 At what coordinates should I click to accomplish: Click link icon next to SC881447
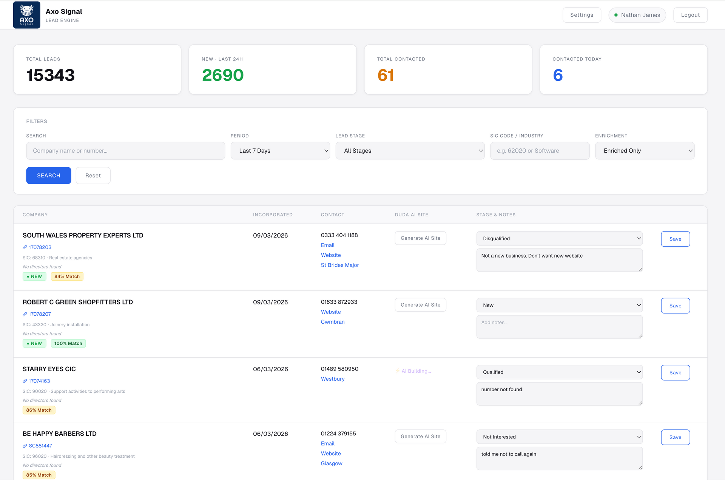click(x=25, y=446)
